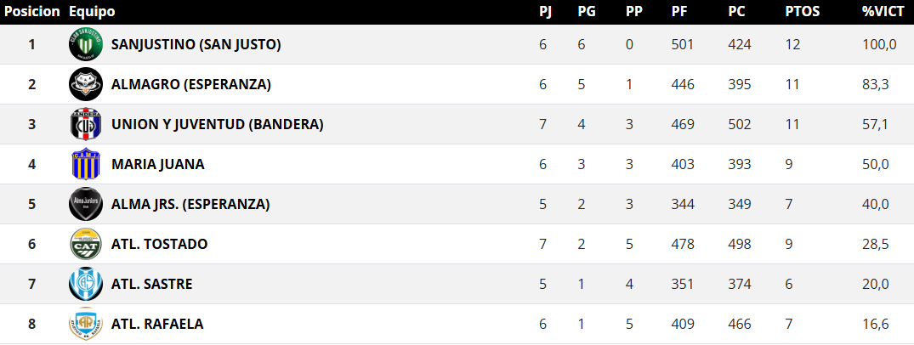The height and width of the screenshot is (345, 914).
Task: Click the PF column header
Action: pos(678,12)
